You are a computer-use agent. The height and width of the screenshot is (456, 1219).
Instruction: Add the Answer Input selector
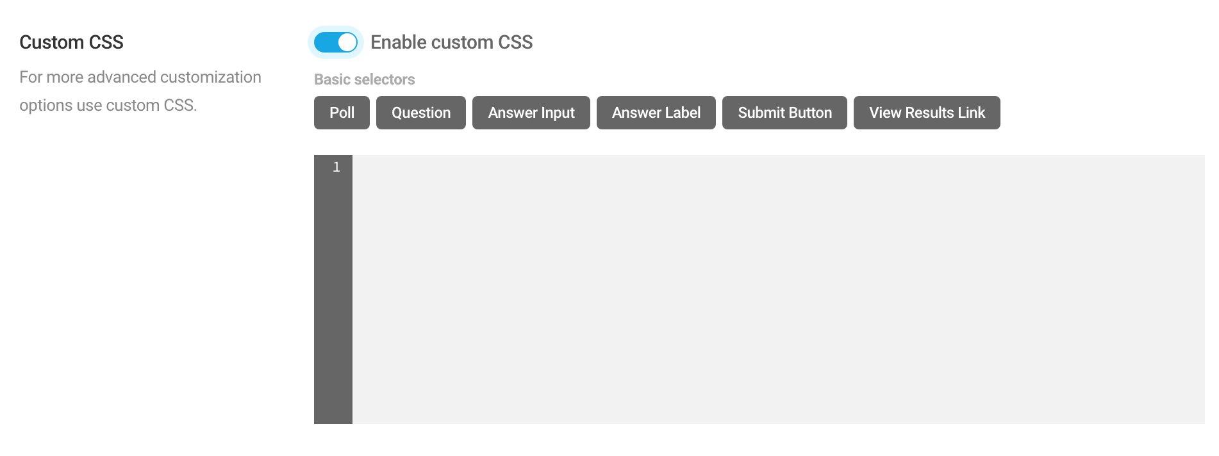coord(531,113)
